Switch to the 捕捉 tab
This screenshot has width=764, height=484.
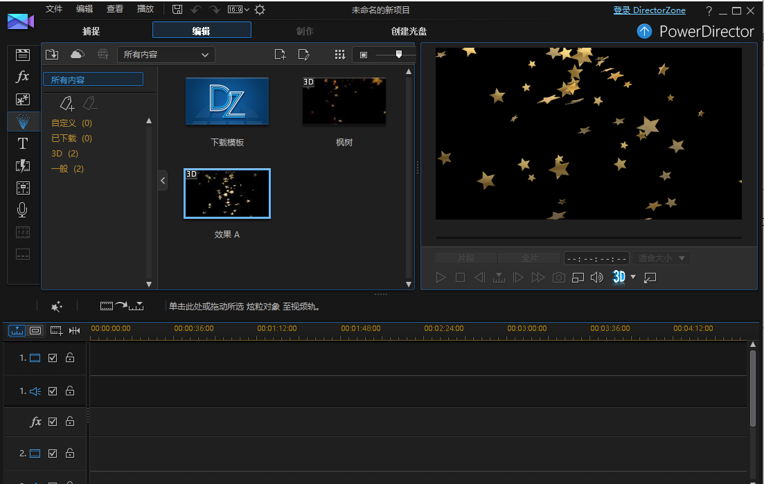click(x=91, y=31)
